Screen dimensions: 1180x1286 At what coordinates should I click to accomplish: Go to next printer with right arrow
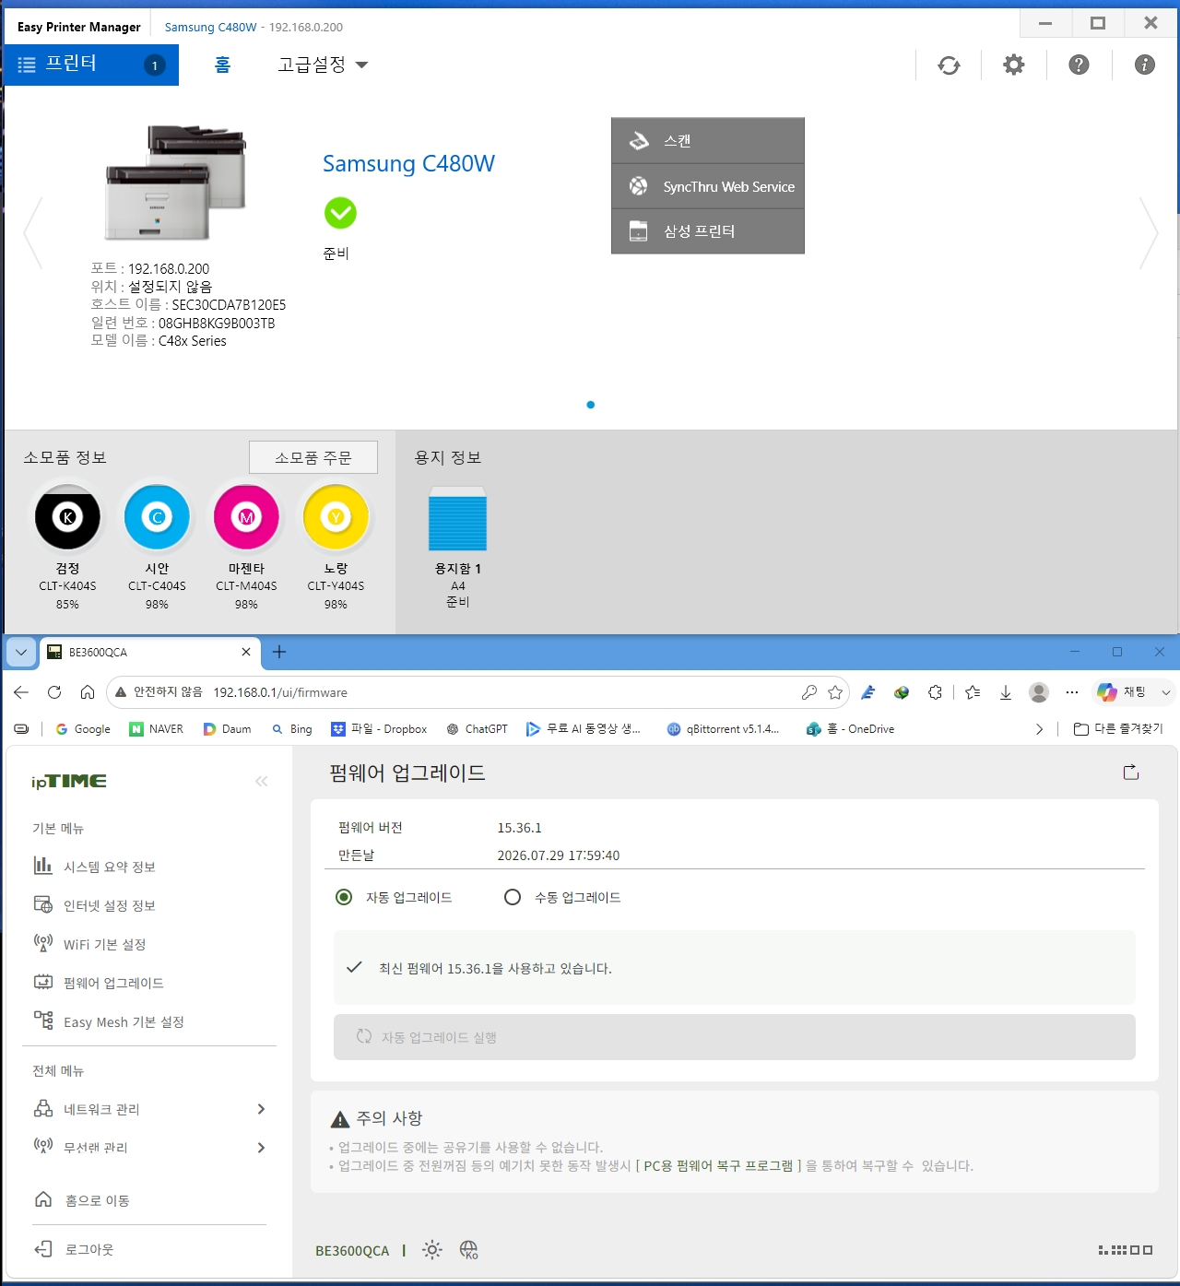[1149, 233]
